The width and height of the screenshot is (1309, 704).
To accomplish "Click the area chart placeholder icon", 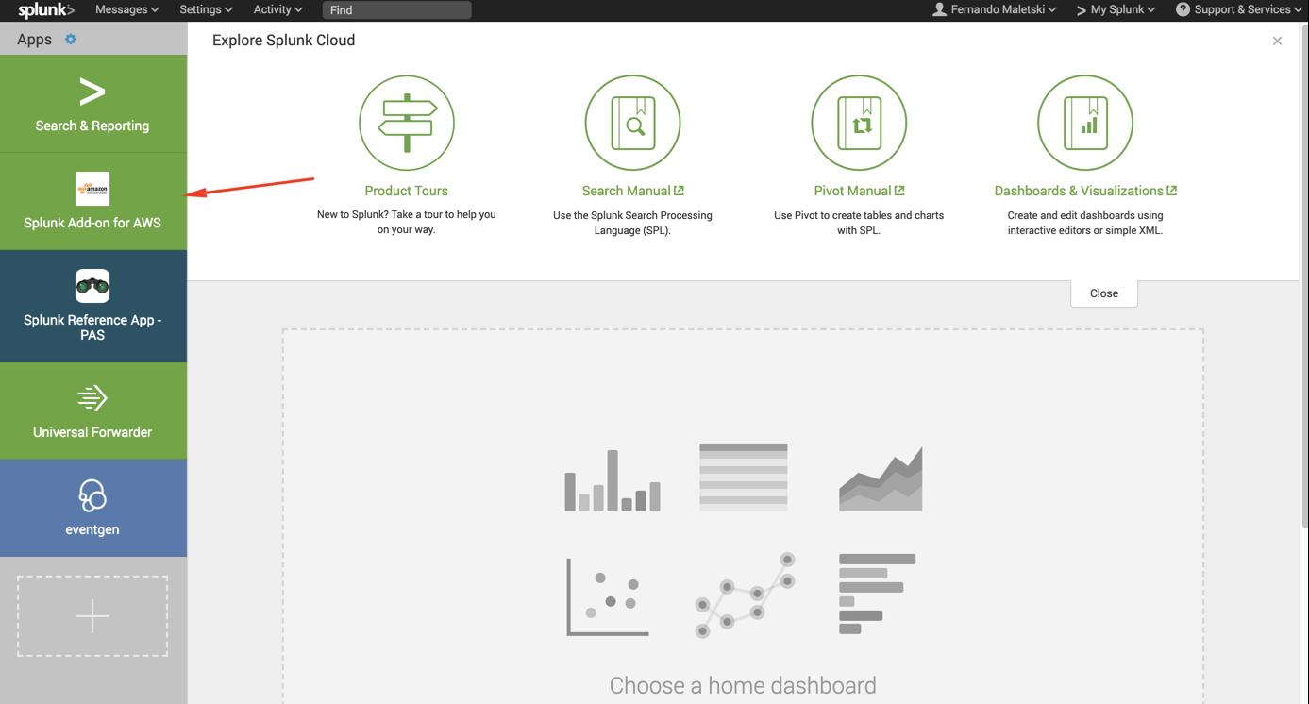I will click(881, 479).
